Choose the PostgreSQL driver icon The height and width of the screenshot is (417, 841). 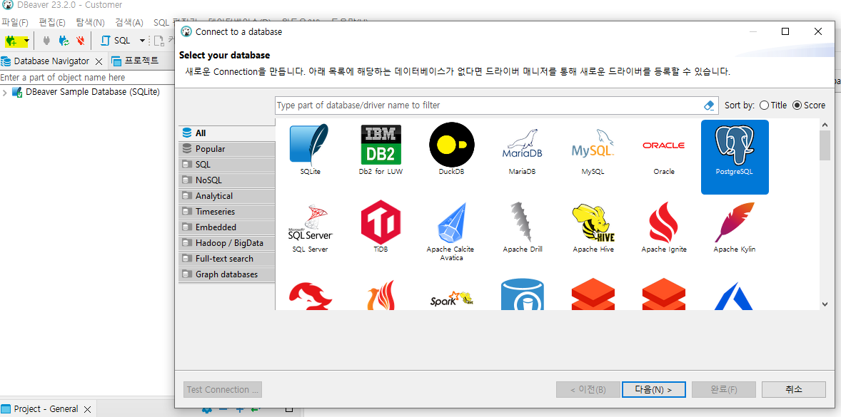point(734,156)
